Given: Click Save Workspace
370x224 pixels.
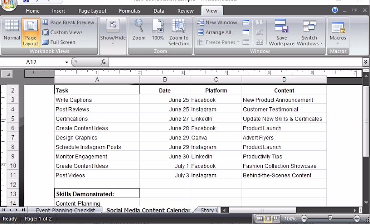Looking at the screenshot, I should (x=282, y=32).
